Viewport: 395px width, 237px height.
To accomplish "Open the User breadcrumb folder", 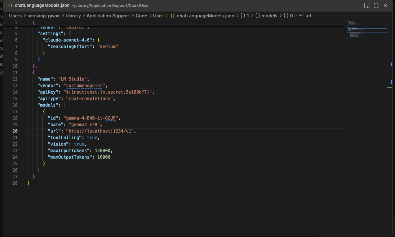I will point(158,16).
